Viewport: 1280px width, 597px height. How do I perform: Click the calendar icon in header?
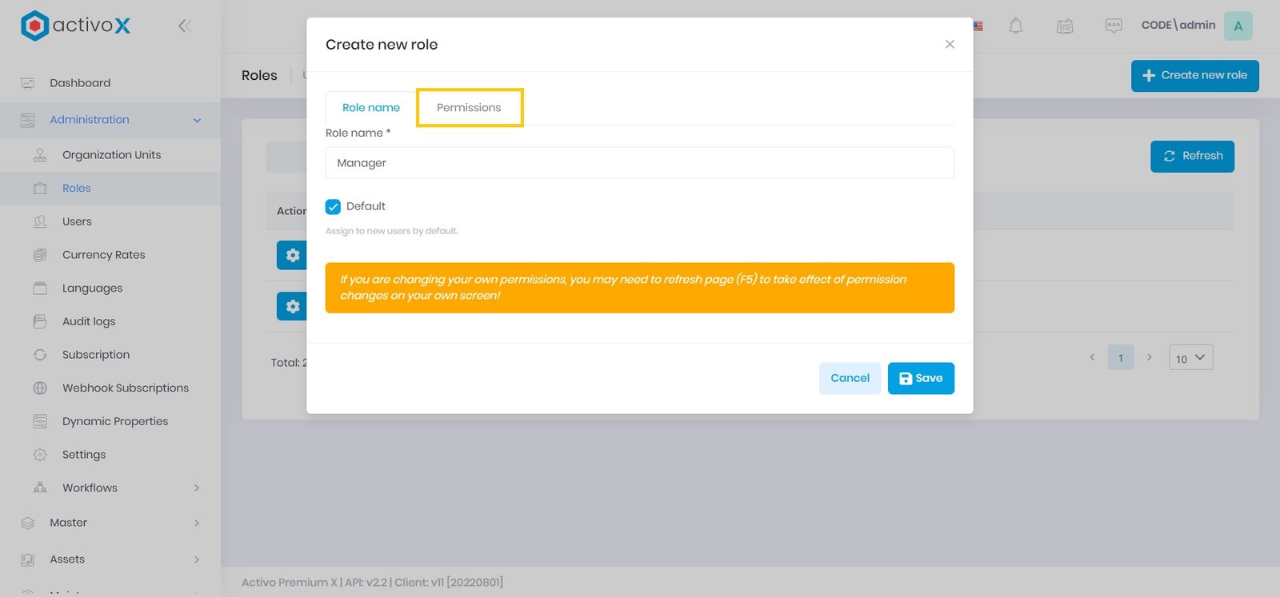tap(1064, 26)
